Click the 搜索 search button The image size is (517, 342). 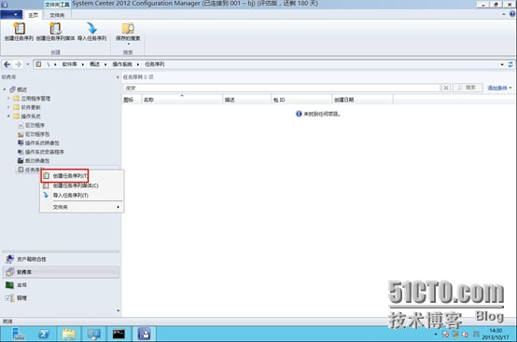click(x=468, y=88)
